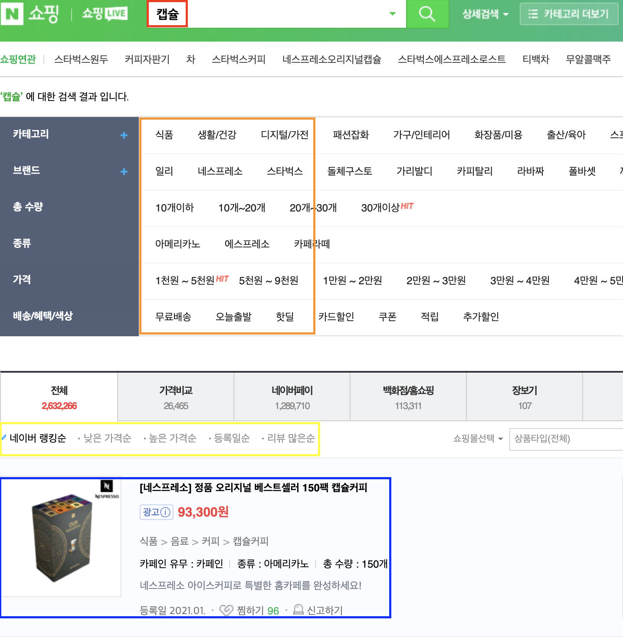Click related search 티백차
Viewport: 623px width, 637px height.
pos(536,59)
